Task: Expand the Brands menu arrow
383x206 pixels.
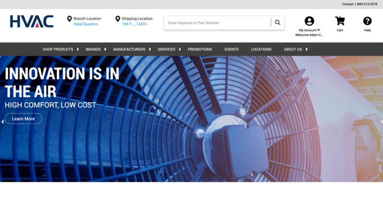Action: pos(105,49)
